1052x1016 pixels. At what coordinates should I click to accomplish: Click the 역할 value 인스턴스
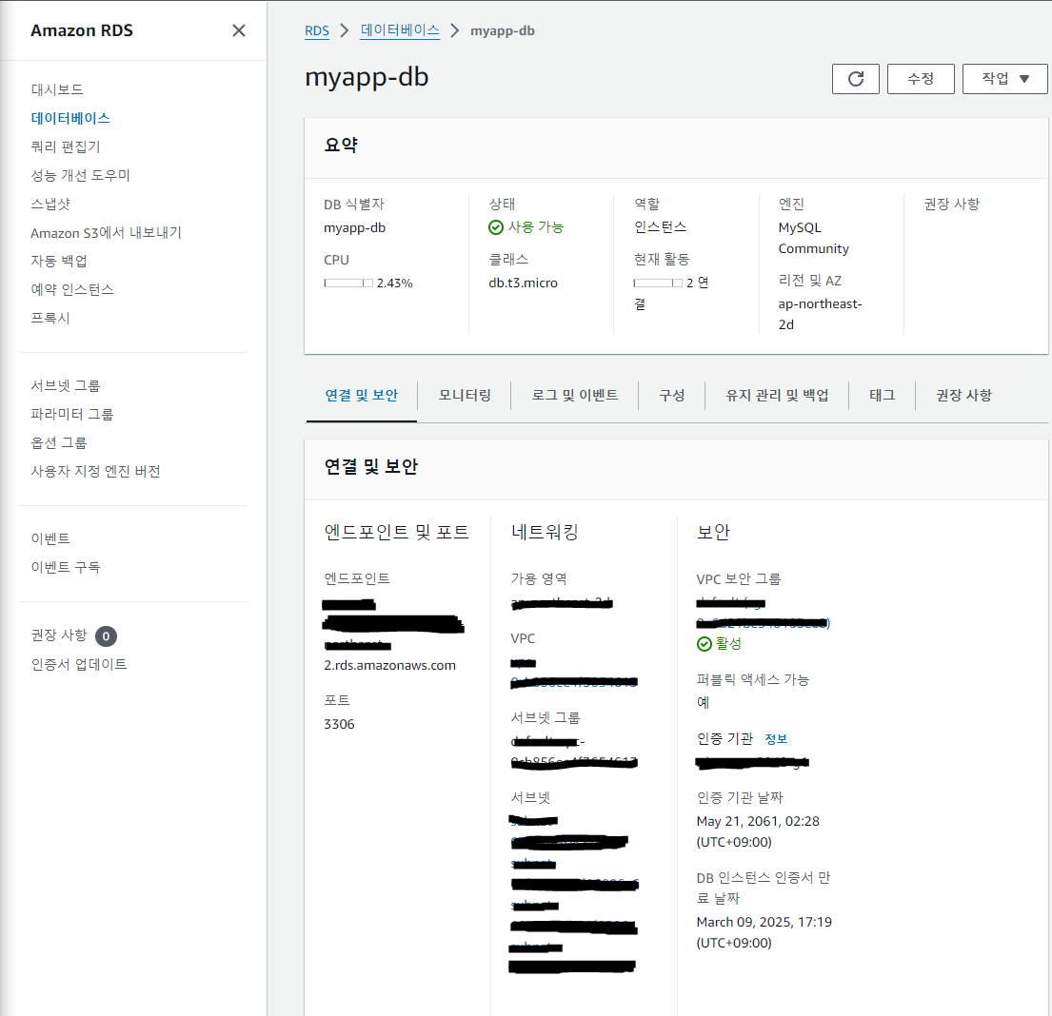pos(660,227)
